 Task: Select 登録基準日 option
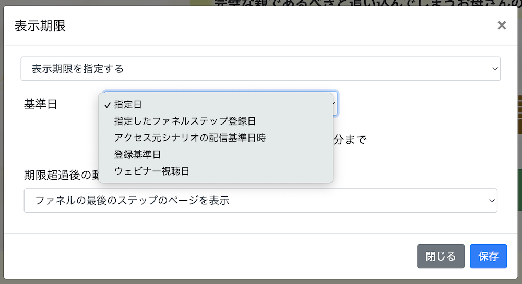pyautogui.click(x=137, y=154)
